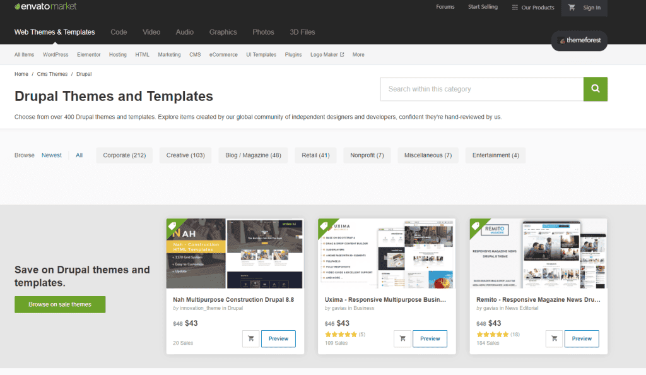The width and height of the screenshot is (646, 375).
Task: Open Business category on Uxima card
Action: 364,308
